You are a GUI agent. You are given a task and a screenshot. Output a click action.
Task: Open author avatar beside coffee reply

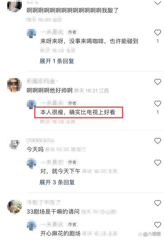click(32, 33)
